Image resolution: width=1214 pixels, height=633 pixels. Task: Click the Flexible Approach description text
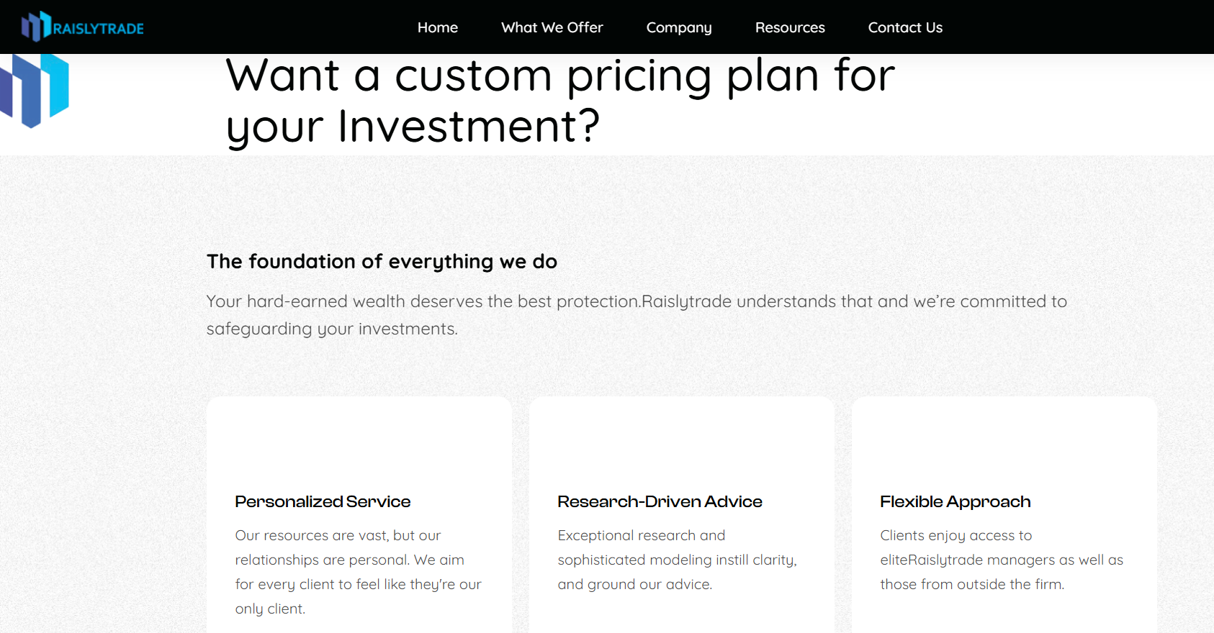pos(1001,560)
